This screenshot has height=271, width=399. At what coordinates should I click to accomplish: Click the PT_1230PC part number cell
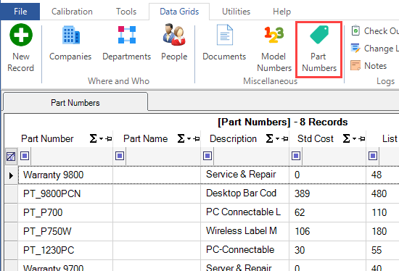point(65,250)
